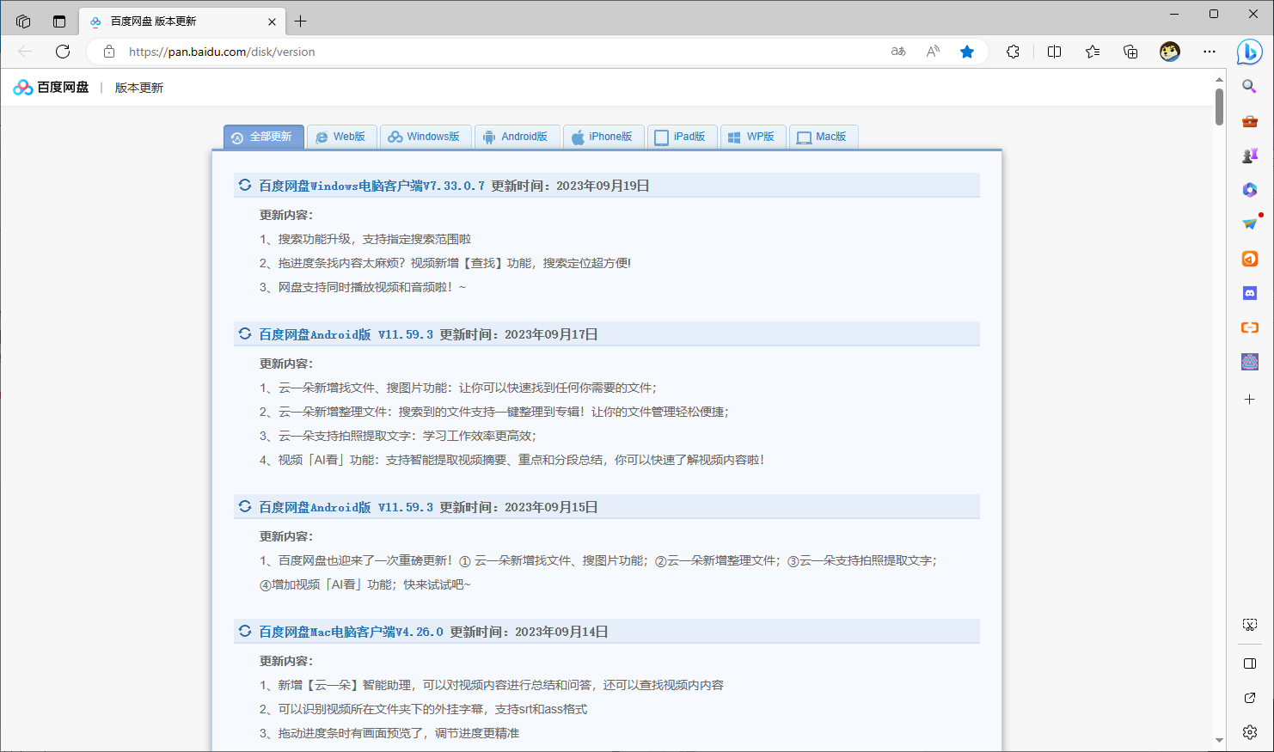Add a sidebar app with plus icon
The width and height of the screenshot is (1274, 752).
tap(1250, 399)
